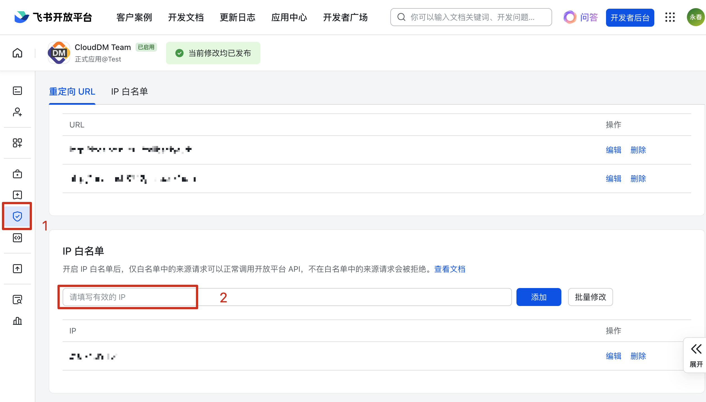Select the 重定向 URL tab
The image size is (706, 402).
(x=72, y=92)
